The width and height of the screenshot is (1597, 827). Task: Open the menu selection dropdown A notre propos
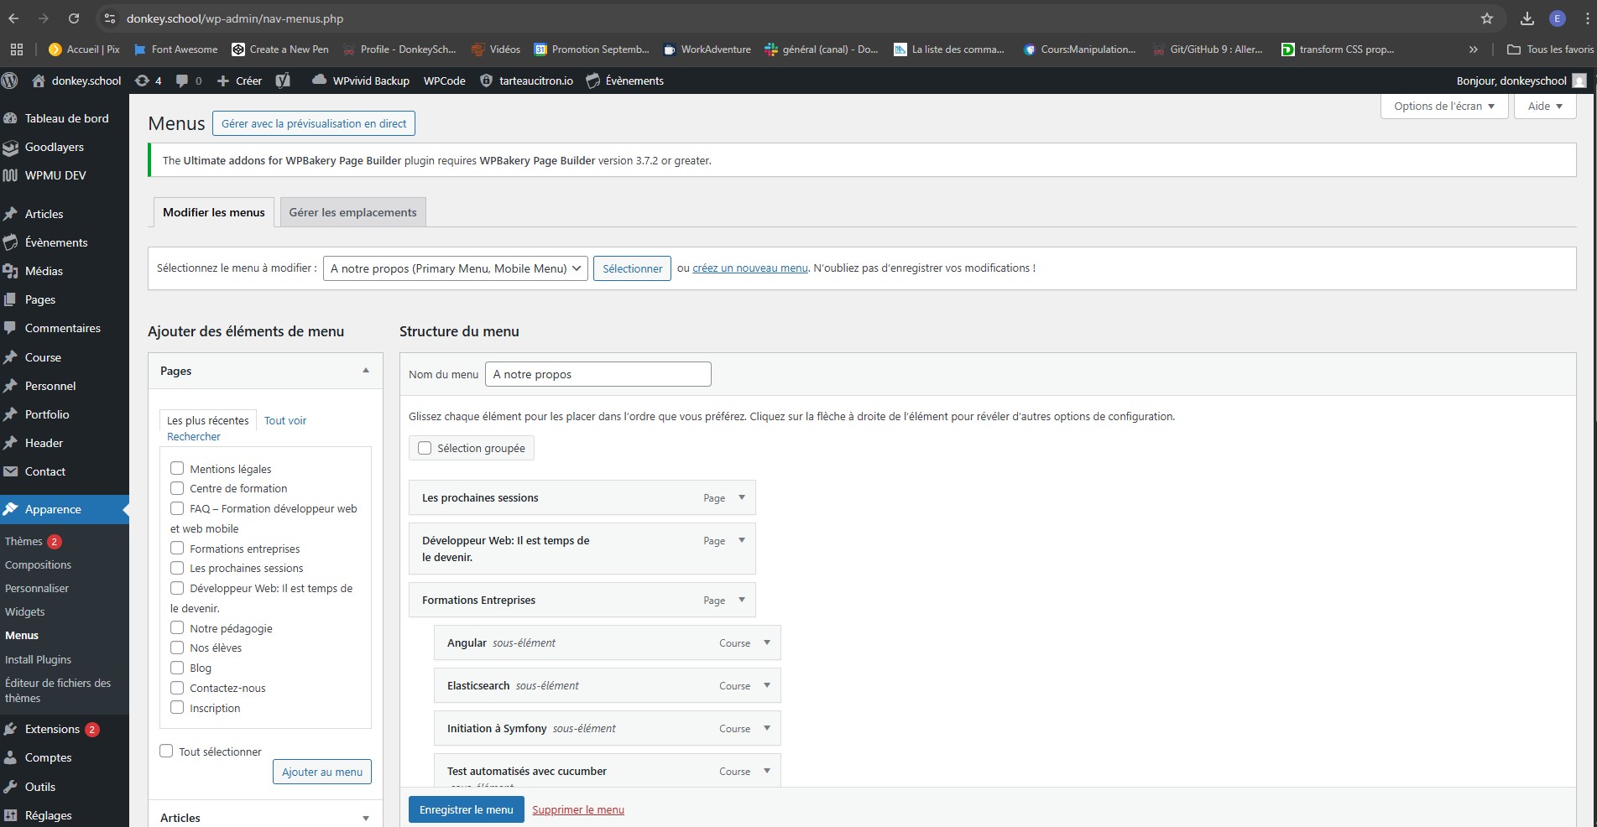455,268
